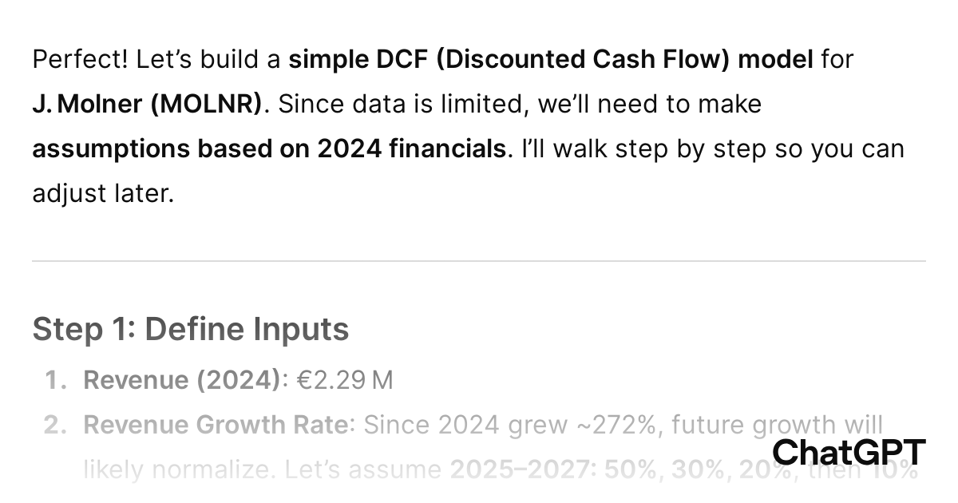Click list number 1 marker
The width and height of the screenshot is (958, 503).
coord(56,380)
